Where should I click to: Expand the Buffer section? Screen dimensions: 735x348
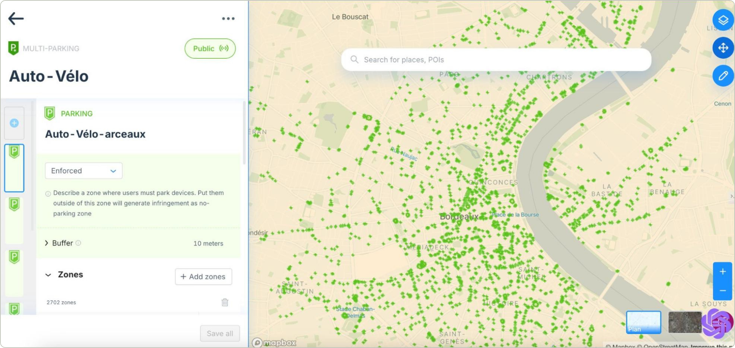pos(47,243)
